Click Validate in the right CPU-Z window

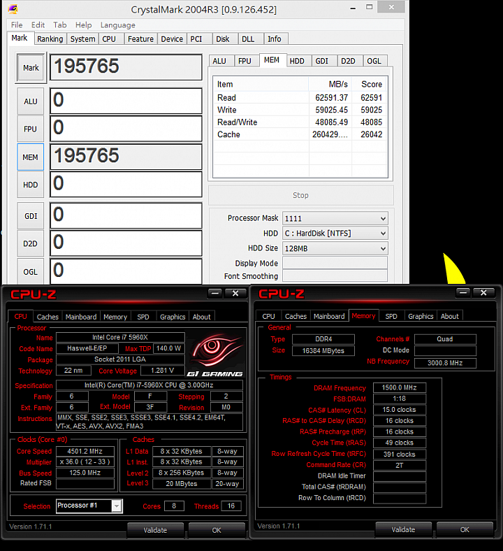403,529
